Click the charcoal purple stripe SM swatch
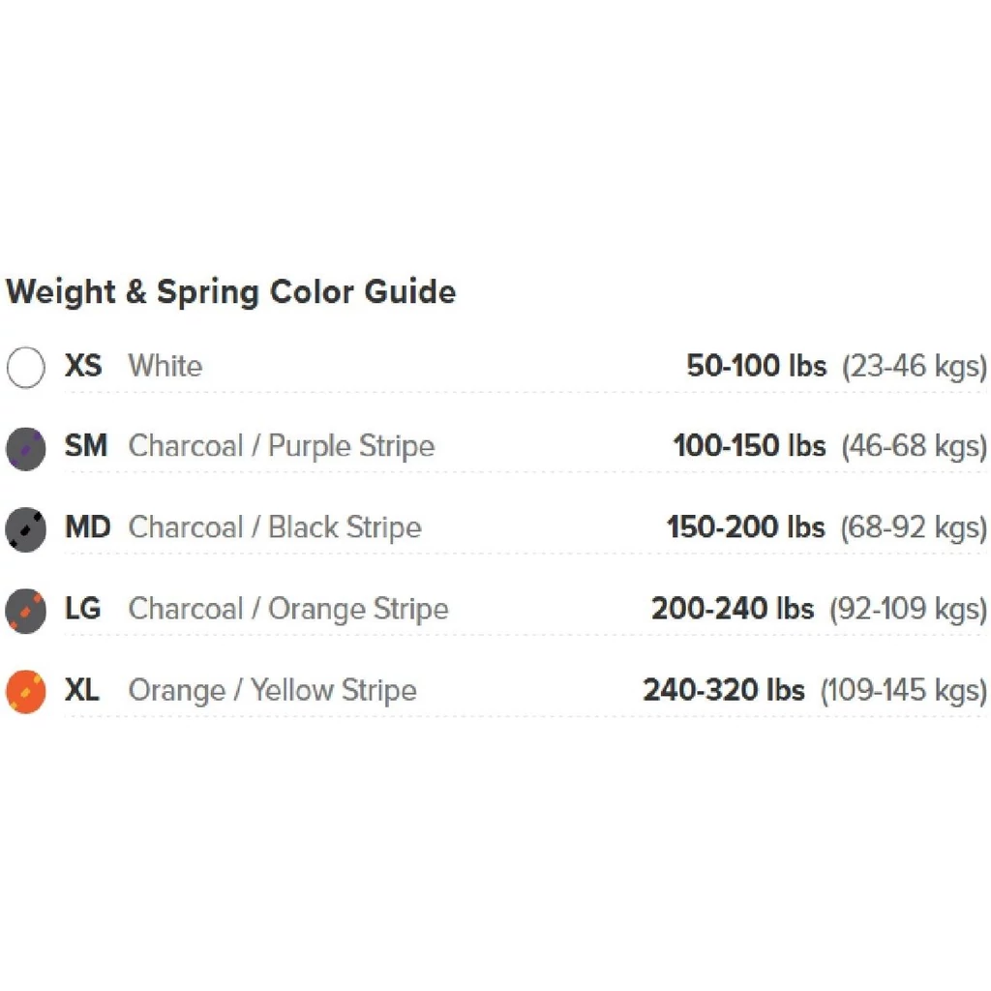 [25, 449]
